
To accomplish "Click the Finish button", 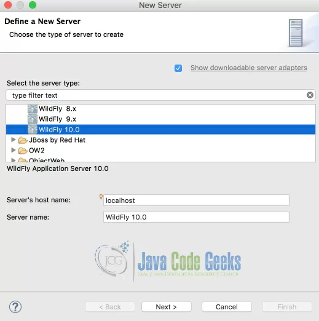I will coord(287,307).
